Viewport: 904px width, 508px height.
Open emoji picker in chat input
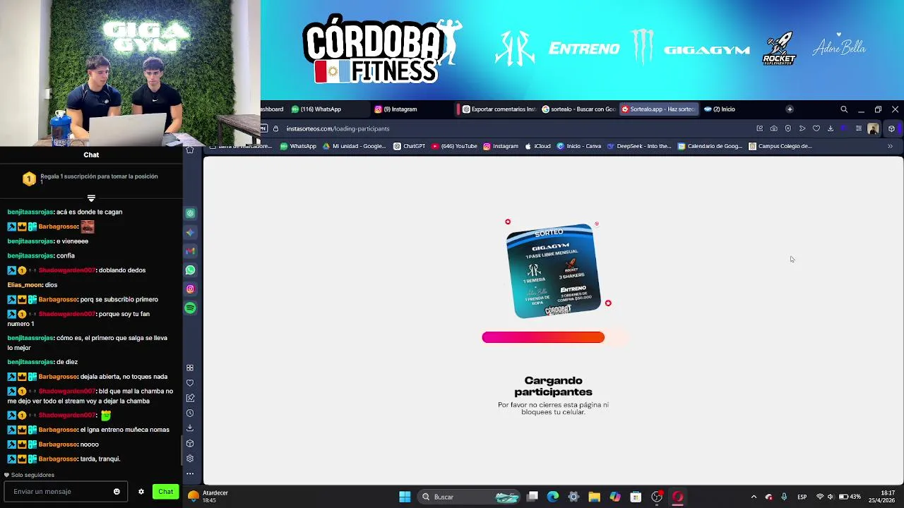(117, 492)
